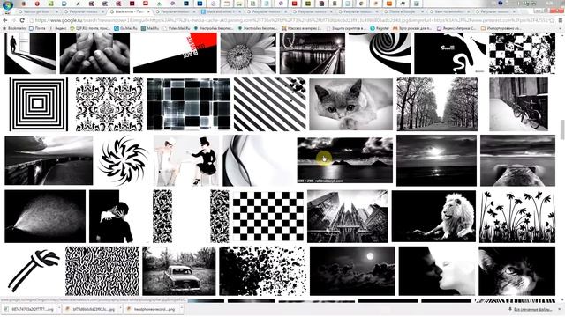Open the rope knot drawing thumbnail
Image resolution: width=565 pixels, height=317 pixels.
coord(34,271)
